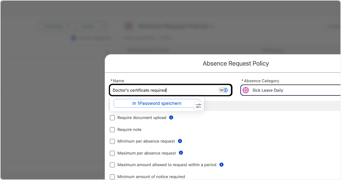Viewport: 341px width, 180px height.
Task: Click the pink Sick Leave Daily category icon
Action: pos(246,90)
